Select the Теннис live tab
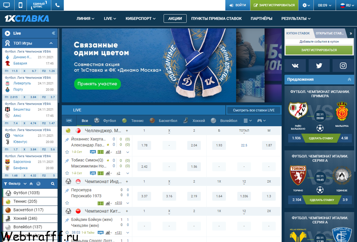The image size is (357, 242). pyautogui.click(x=133, y=121)
